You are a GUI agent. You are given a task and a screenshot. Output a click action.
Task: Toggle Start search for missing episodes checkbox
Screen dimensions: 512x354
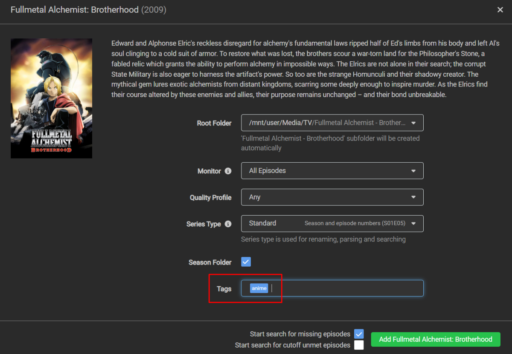click(359, 334)
